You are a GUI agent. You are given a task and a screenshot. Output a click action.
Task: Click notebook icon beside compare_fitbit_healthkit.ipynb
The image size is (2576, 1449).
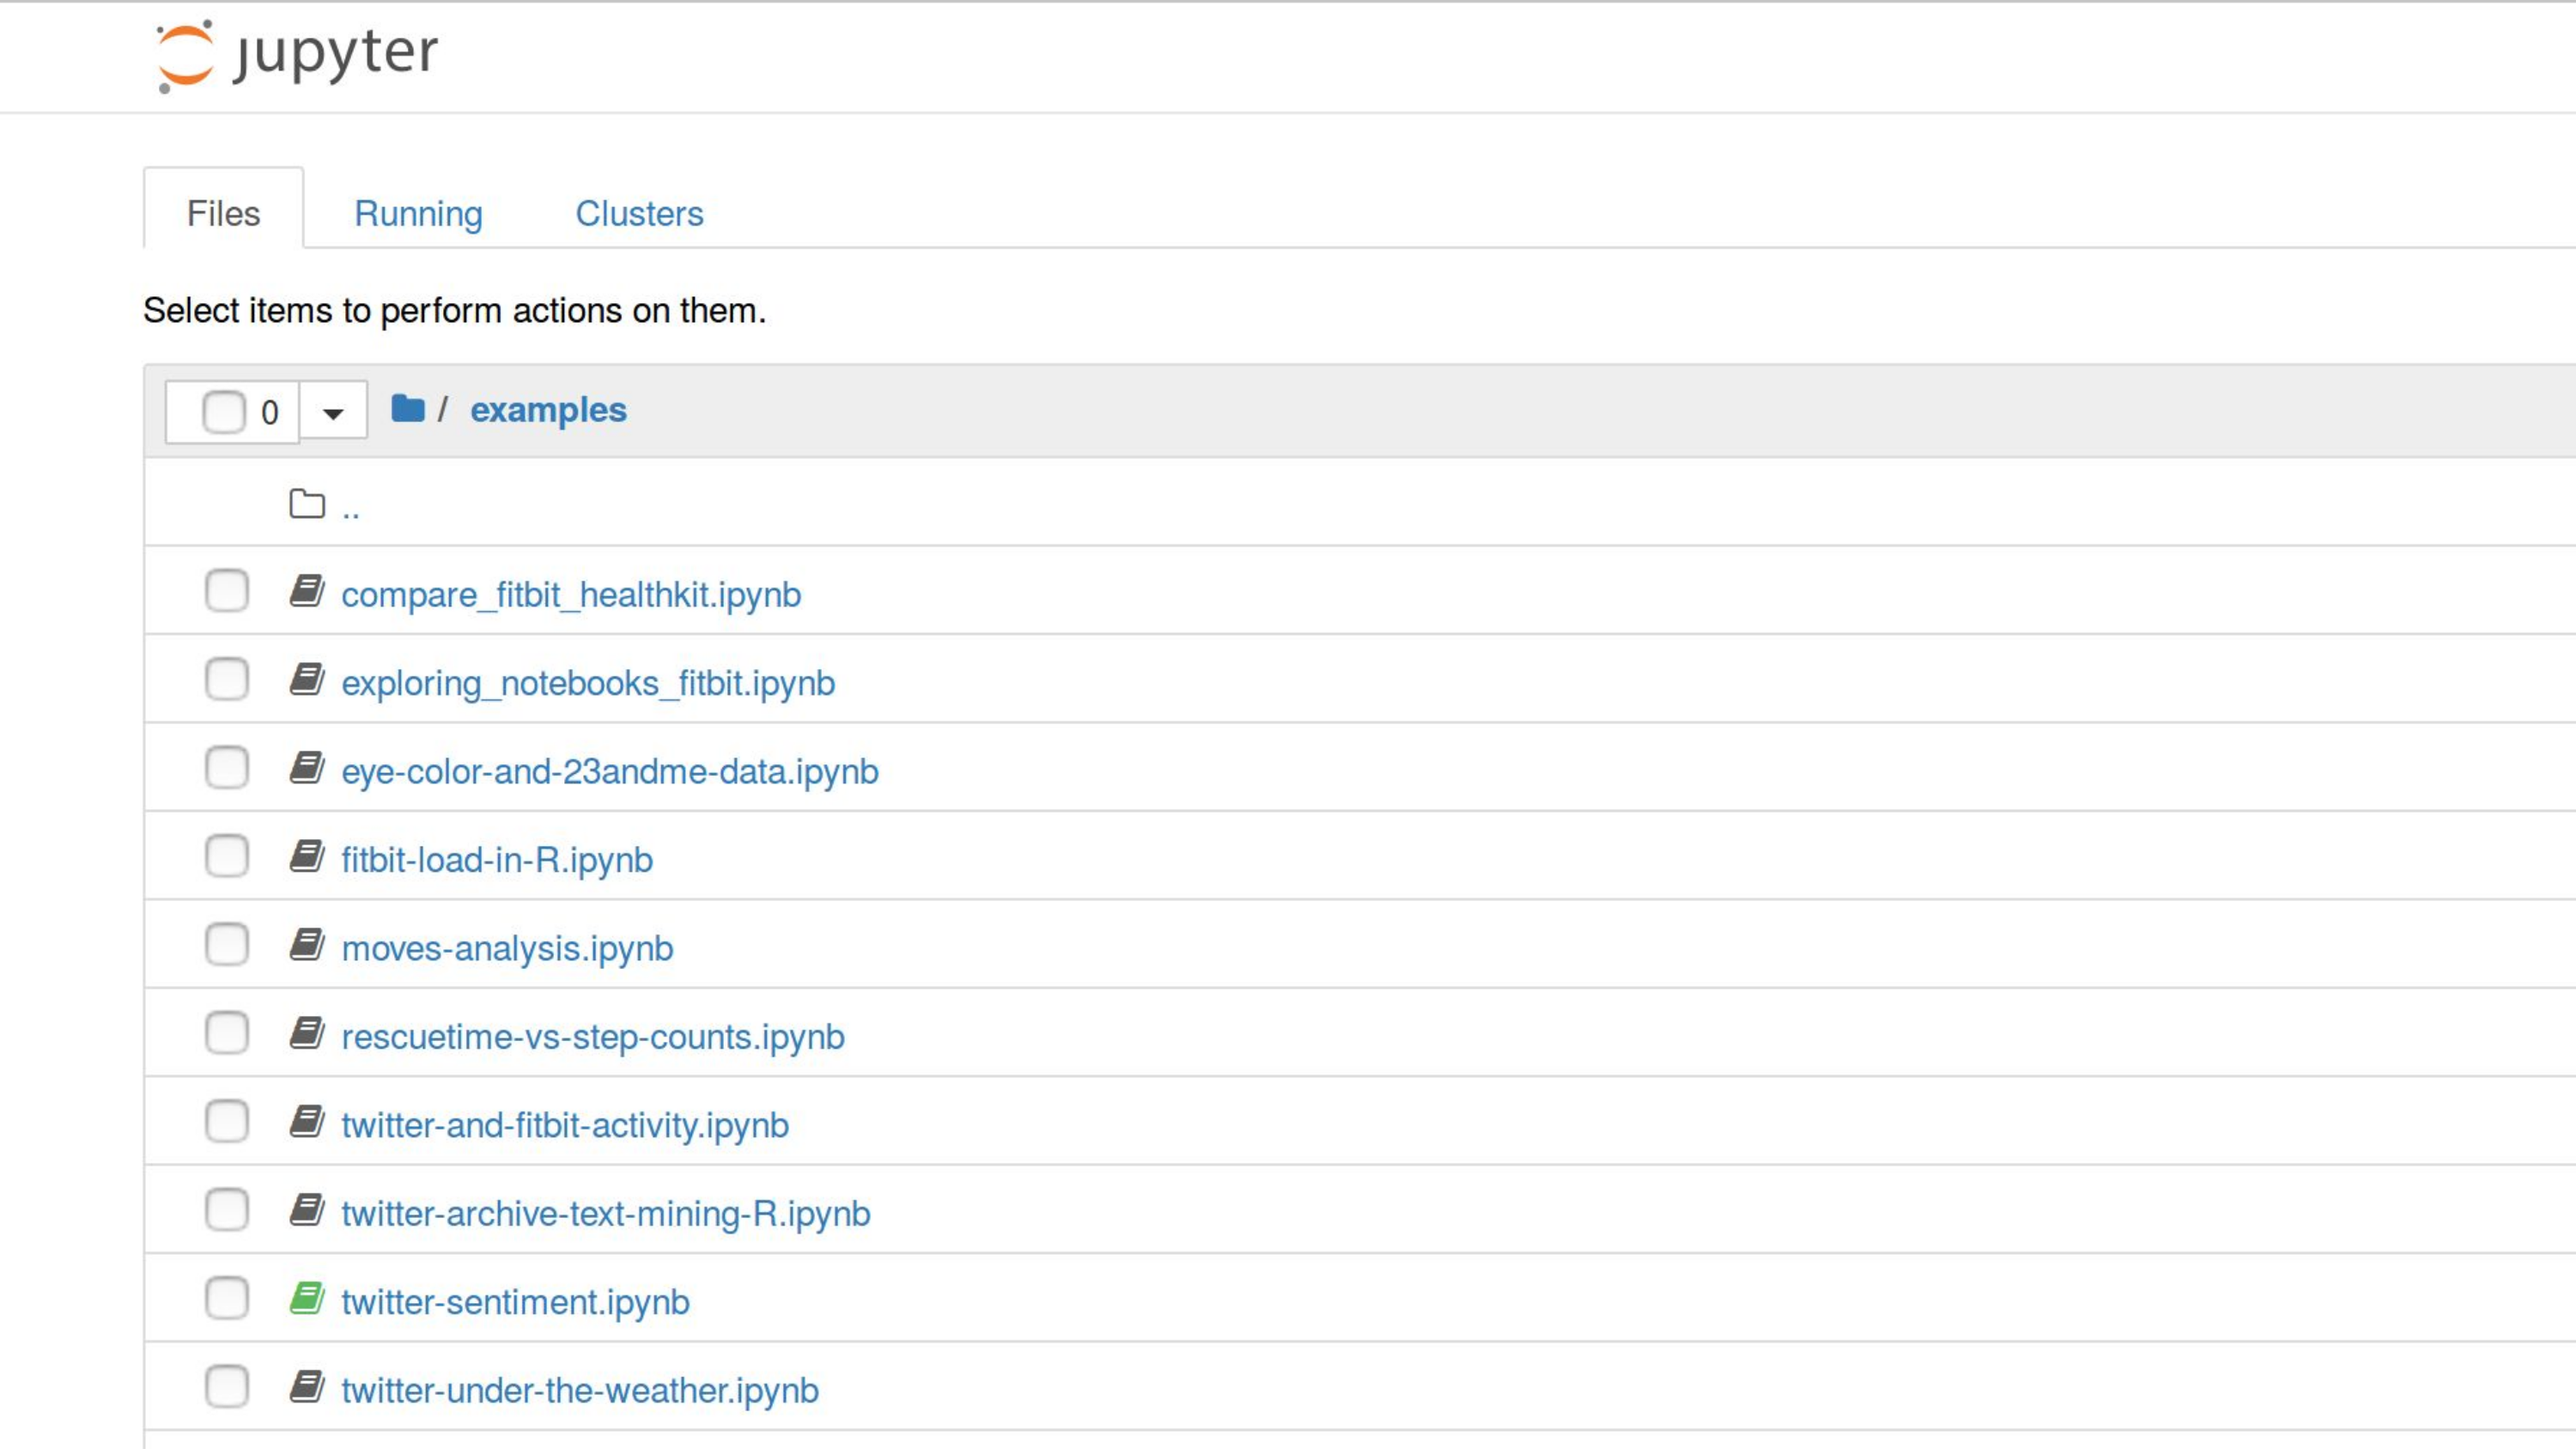pyautogui.click(x=307, y=591)
